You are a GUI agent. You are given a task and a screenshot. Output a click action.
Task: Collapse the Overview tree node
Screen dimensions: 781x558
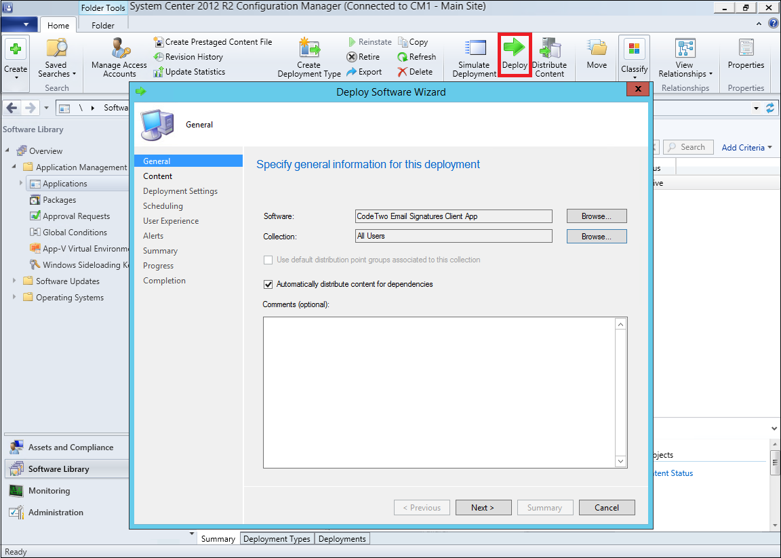pos(7,151)
